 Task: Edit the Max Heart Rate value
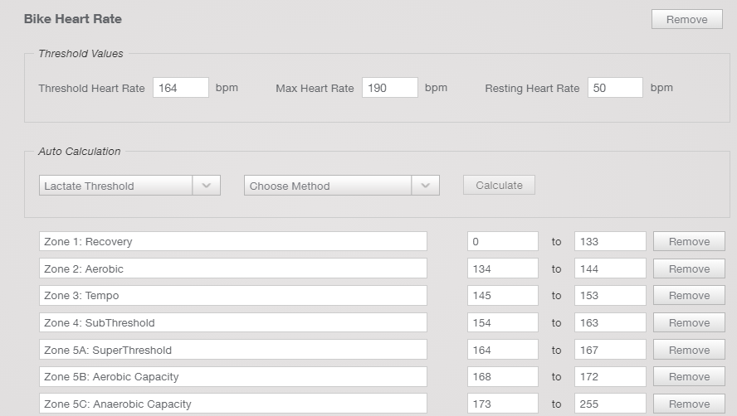pyautogui.click(x=389, y=88)
